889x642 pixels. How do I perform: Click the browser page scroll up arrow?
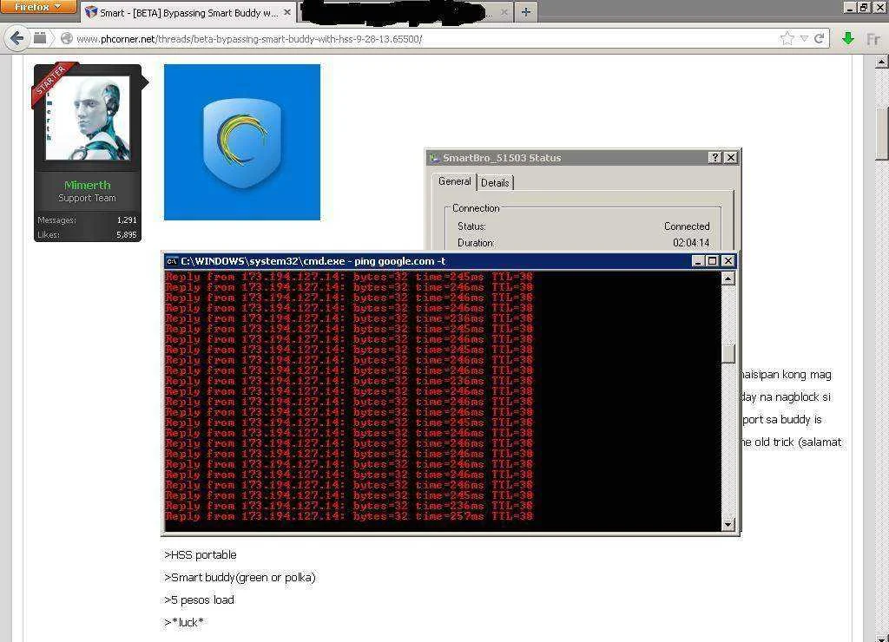(882, 62)
